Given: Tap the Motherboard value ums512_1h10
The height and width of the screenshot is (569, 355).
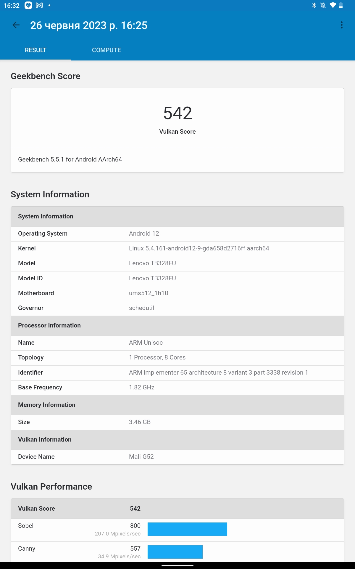Looking at the screenshot, I should click(x=149, y=293).
